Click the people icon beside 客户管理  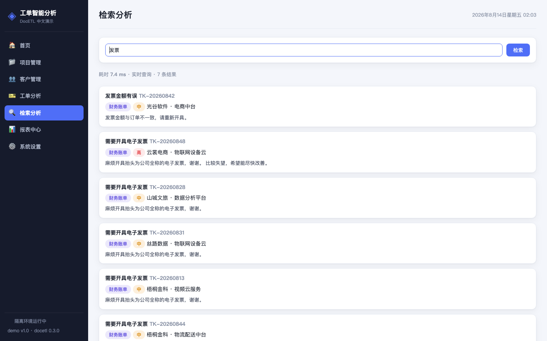point(12,79)
